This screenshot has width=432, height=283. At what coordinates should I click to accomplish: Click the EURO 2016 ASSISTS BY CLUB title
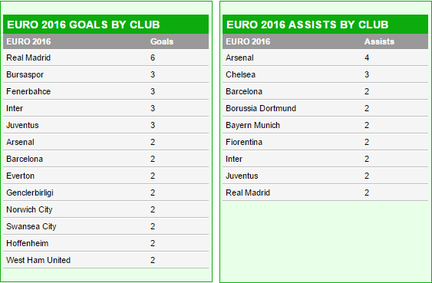point(307,25)
